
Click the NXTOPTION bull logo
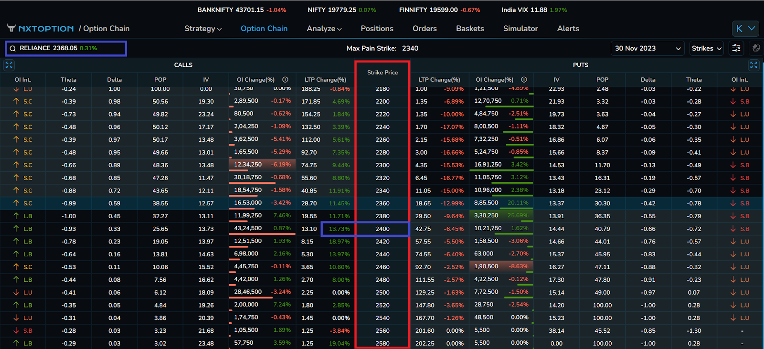[11, 28]
